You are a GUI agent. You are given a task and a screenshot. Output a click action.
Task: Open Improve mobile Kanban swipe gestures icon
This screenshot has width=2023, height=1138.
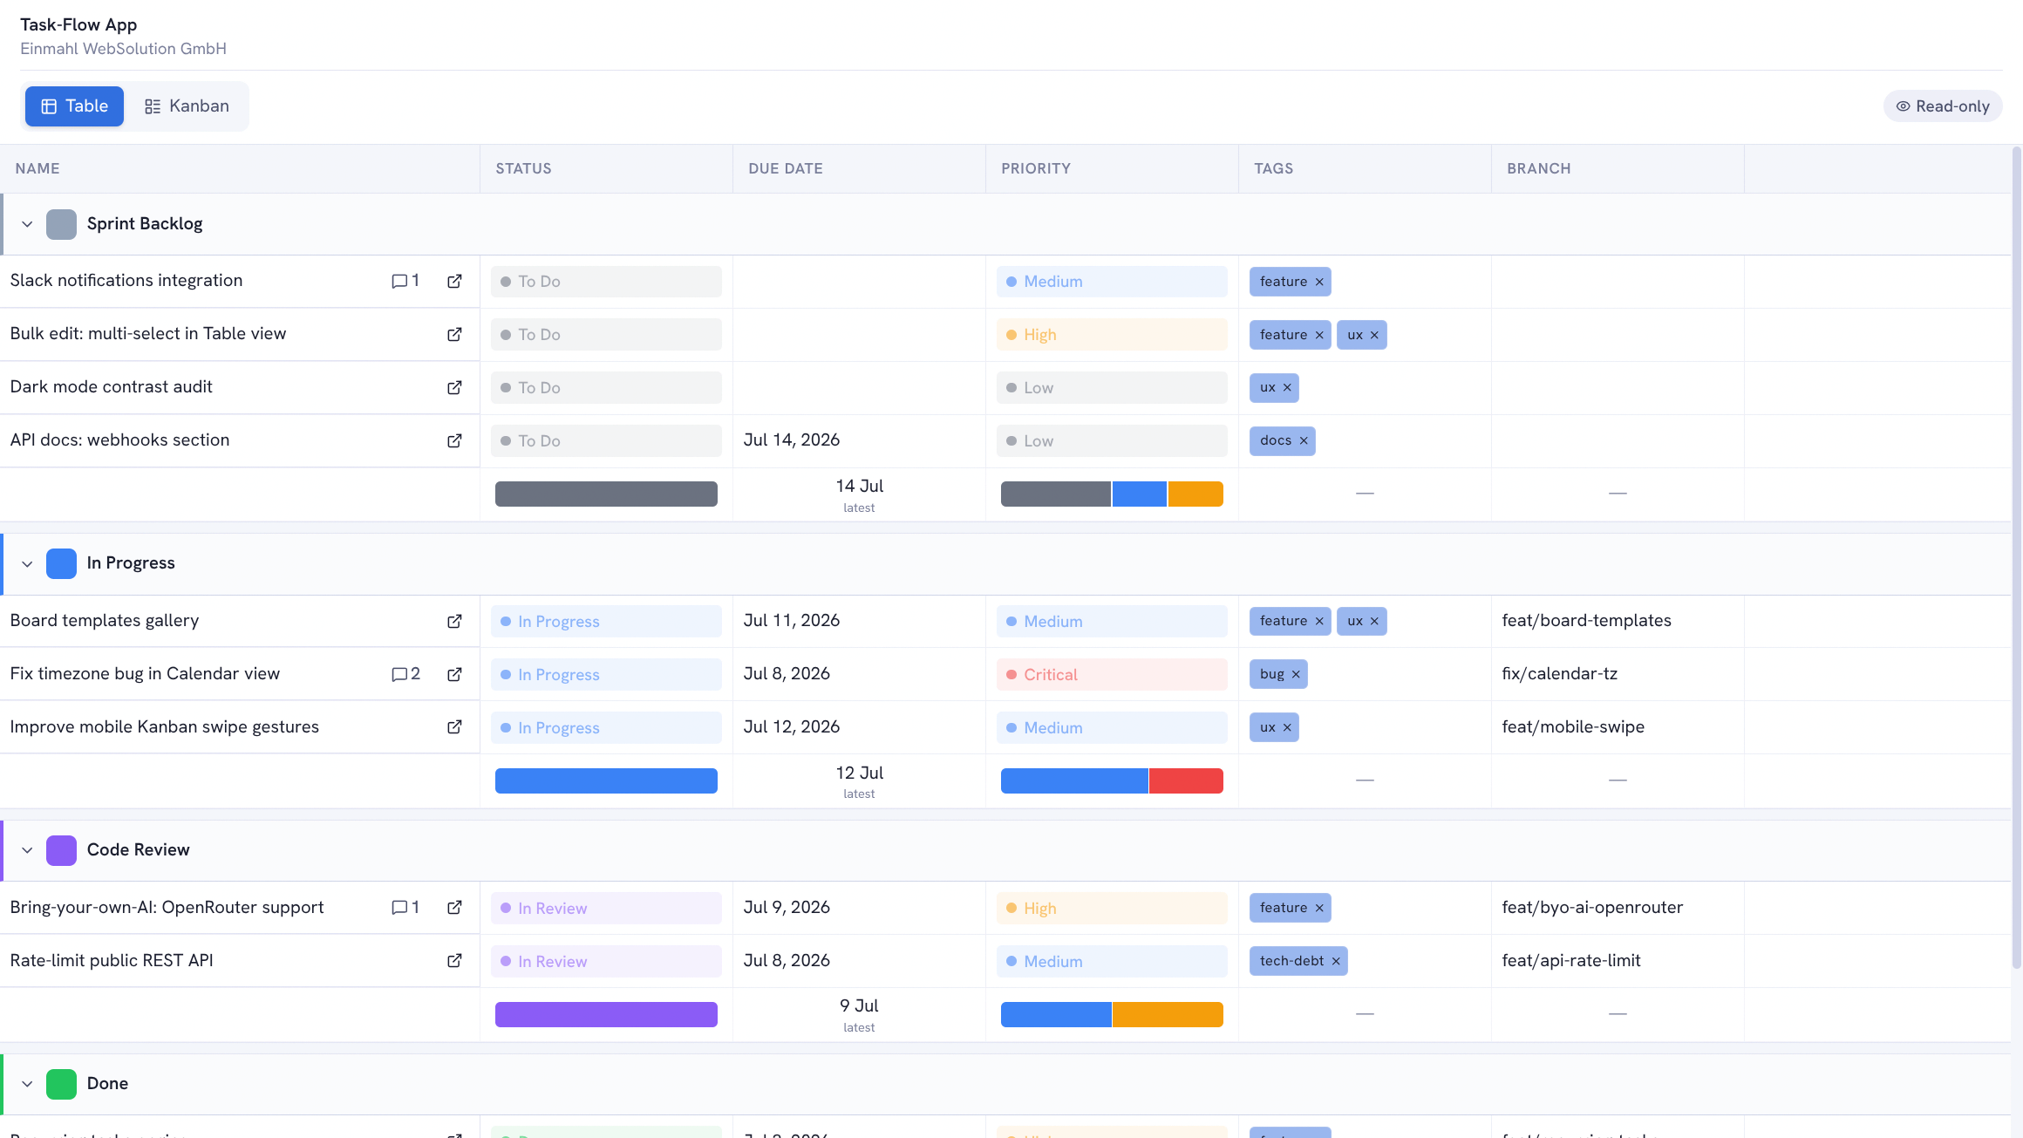[454, 726]
